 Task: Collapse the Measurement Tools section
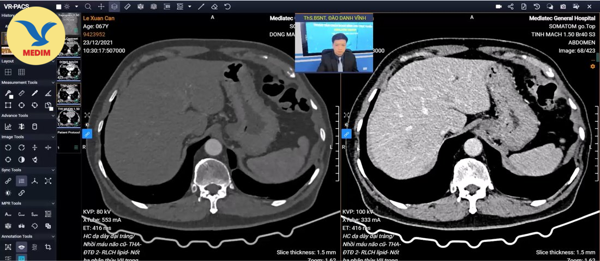coord(53,83)
